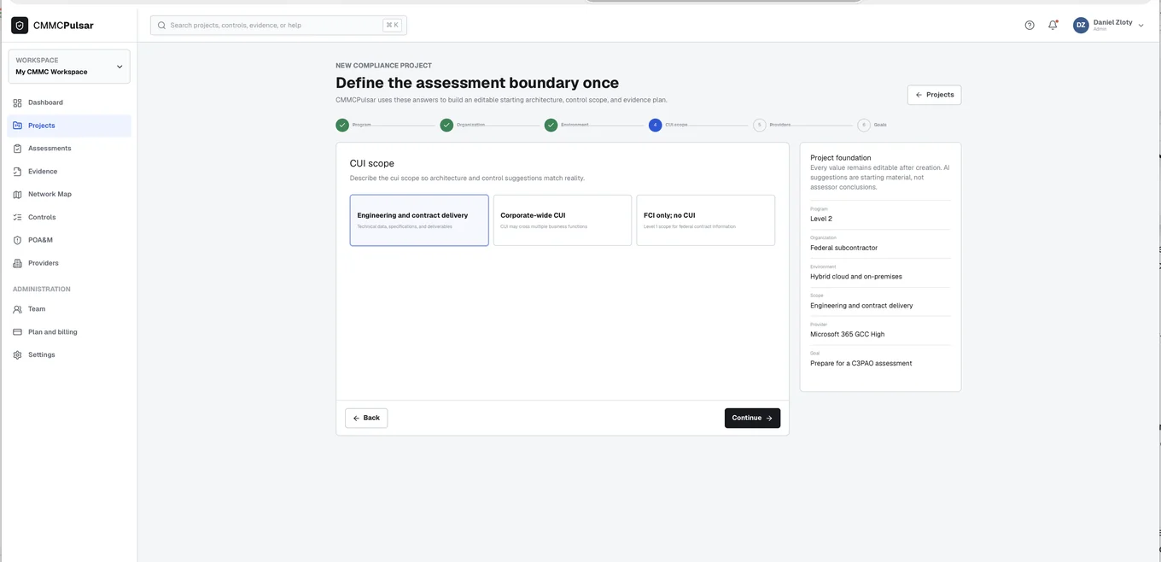The image size is (1161, 562).
Task: Open Assessments in the sidebar
Action: pos(69,149)
